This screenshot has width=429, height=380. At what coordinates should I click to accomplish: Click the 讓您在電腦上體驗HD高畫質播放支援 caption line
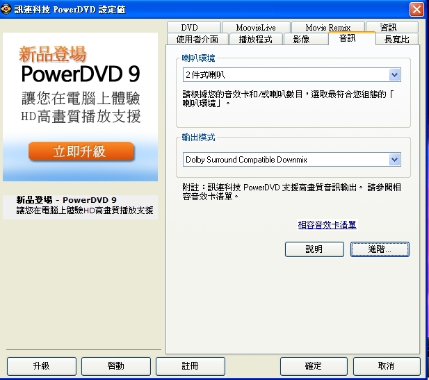(x=85, y=210)
